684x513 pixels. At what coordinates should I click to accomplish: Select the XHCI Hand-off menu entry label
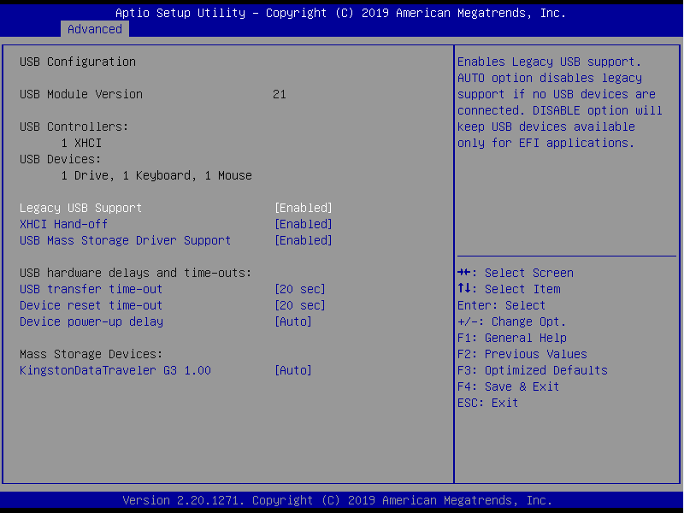click(x=63, y=224)
